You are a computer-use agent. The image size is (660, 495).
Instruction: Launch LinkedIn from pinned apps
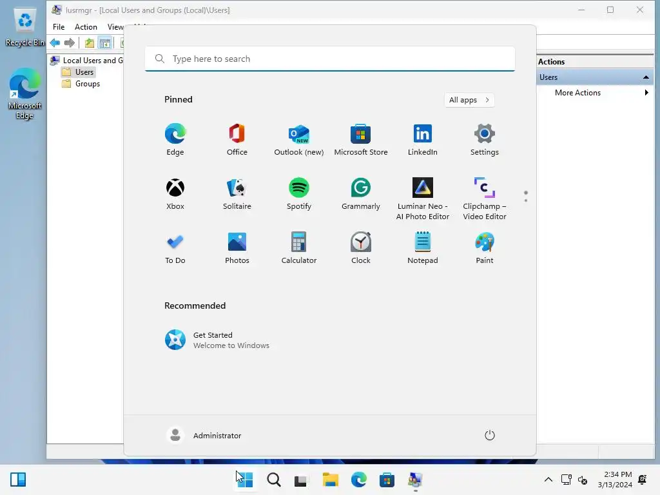point(423,140)
